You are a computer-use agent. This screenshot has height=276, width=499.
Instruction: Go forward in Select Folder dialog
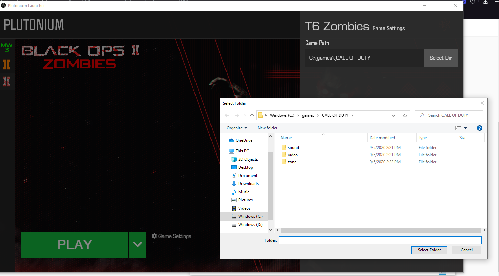point(237,115)
